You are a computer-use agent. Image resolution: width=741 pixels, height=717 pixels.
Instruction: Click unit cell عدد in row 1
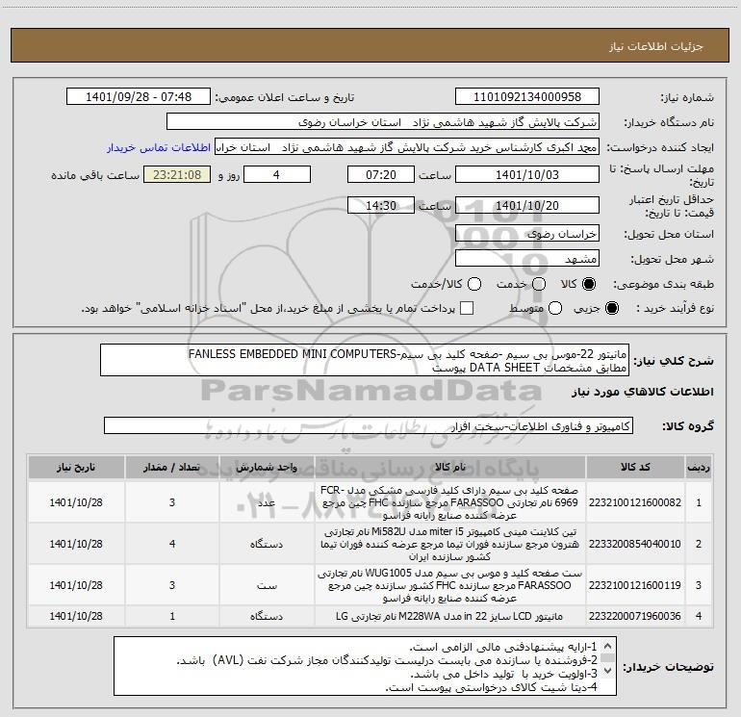tap(267, 502)
